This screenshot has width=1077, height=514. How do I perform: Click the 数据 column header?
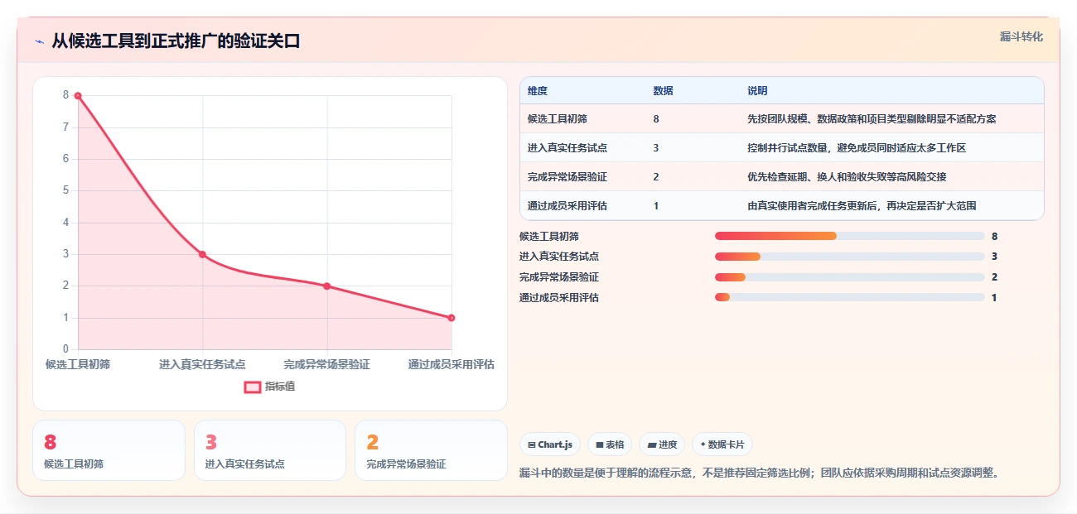663,91
